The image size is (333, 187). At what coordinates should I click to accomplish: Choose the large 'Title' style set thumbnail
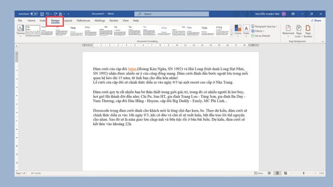pos(77,31)
